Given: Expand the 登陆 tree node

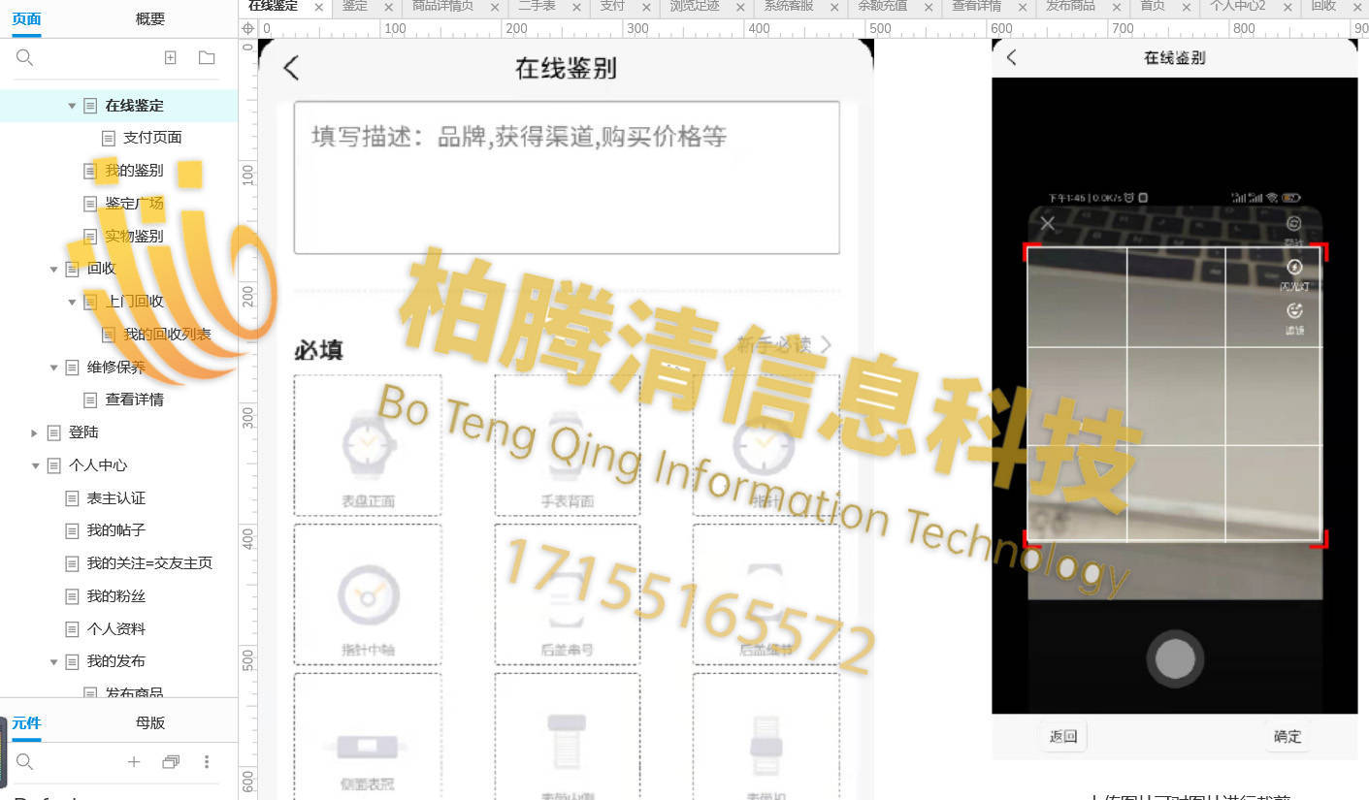Looking at the screenshot, I should point(35,432).
